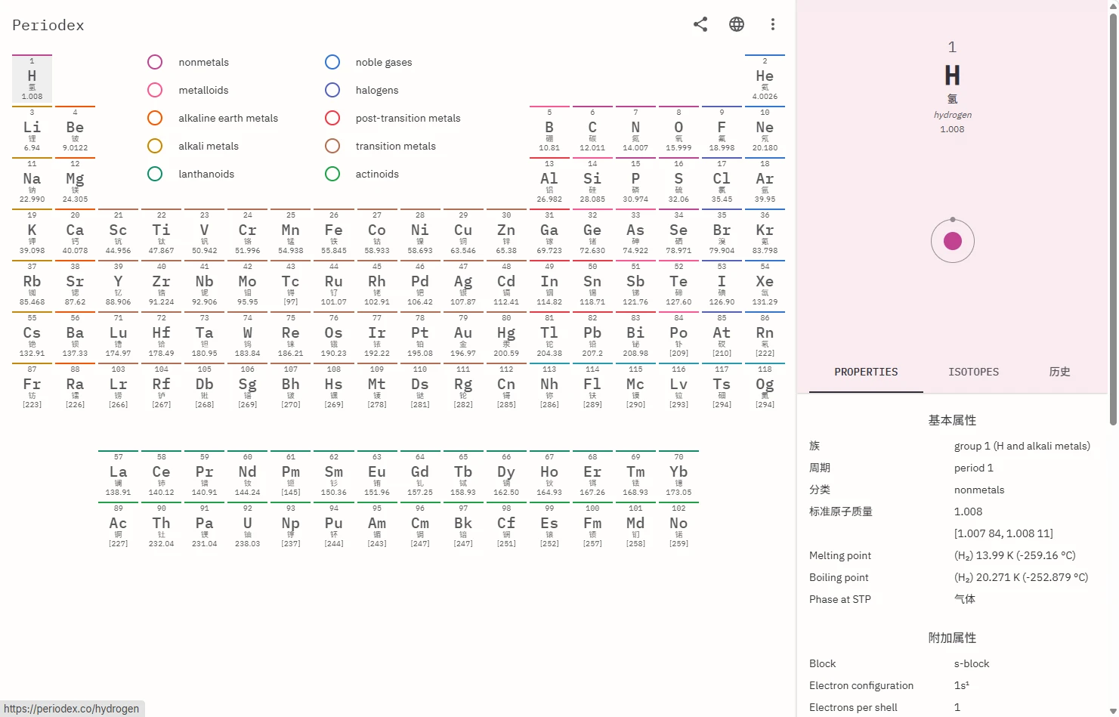Viewport: 1119px width, 717px height.
Task: Click the Periodex title logo
Action: click(x=48, y=25)
